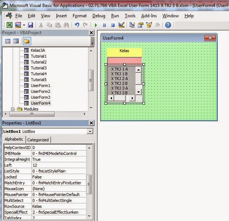Open the Insert menu

61,16
